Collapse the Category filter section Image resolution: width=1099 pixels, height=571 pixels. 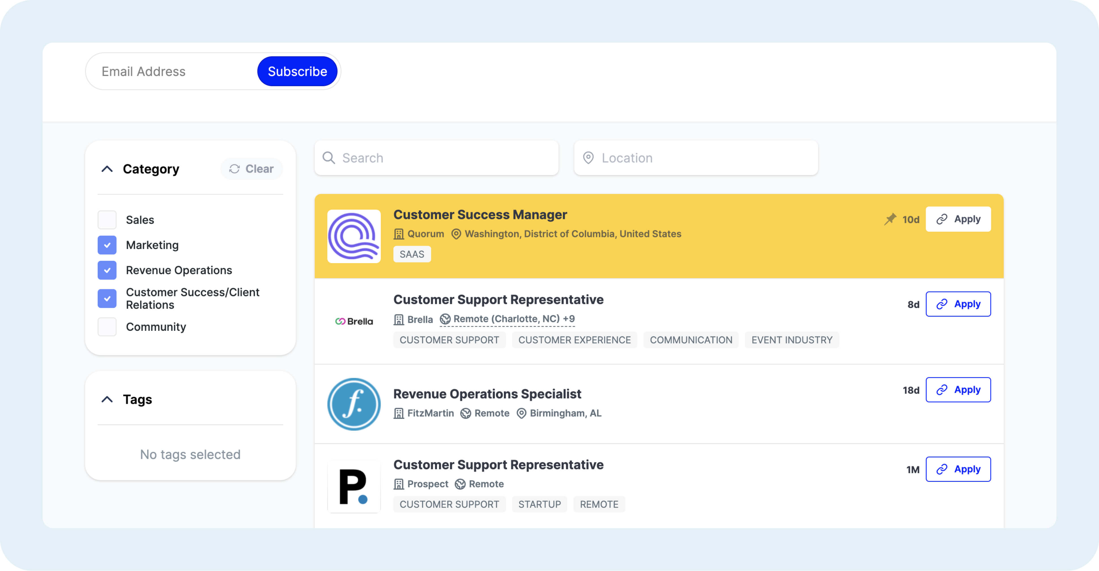tap(107, 169)
